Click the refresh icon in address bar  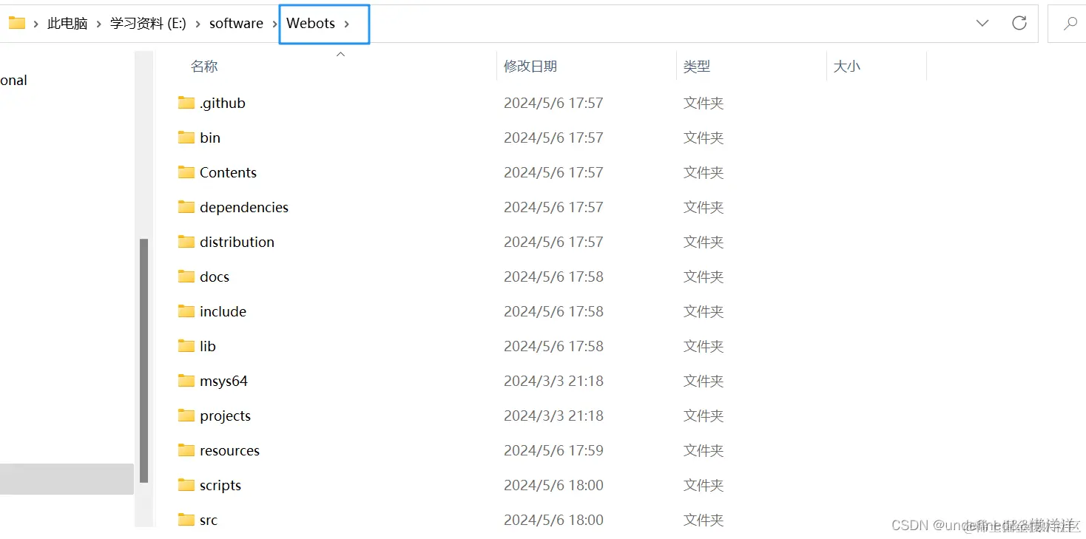pyautogui.click(x=1019, y=23)
